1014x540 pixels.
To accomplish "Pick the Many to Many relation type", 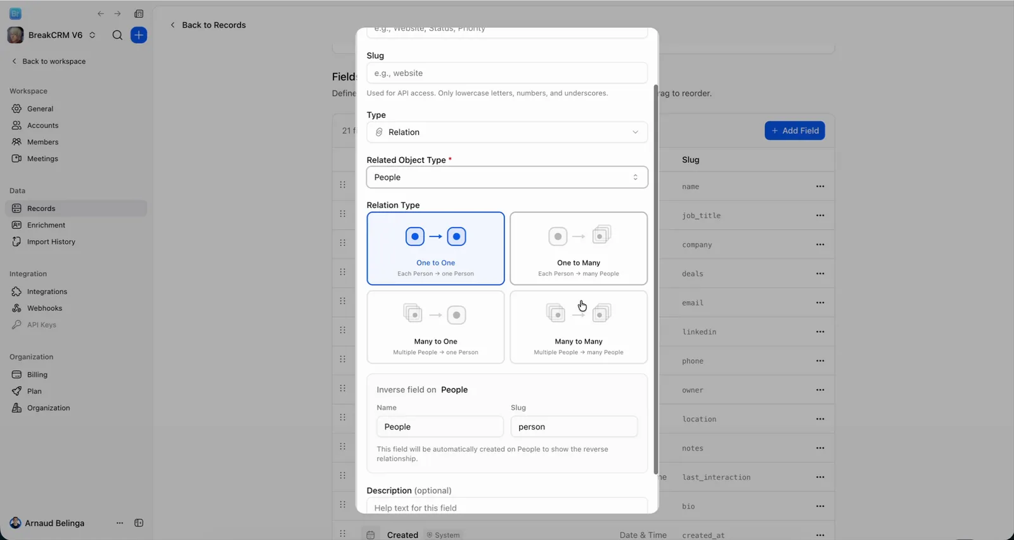I will (579, 327).
